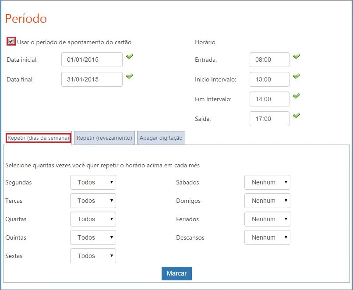
Task: Click the Saída time field
Action: [x=269, y=119]
